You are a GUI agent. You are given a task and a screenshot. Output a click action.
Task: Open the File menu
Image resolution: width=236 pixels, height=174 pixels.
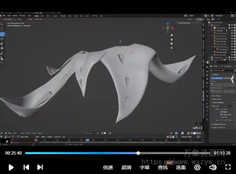[x=4, y=16]
